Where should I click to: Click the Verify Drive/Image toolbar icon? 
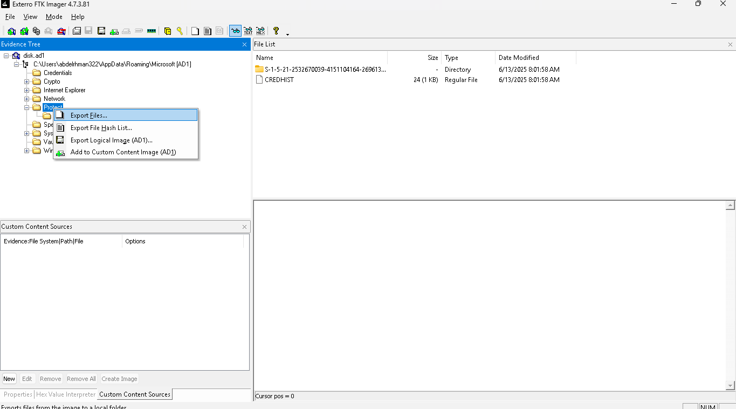pos(139,31)
